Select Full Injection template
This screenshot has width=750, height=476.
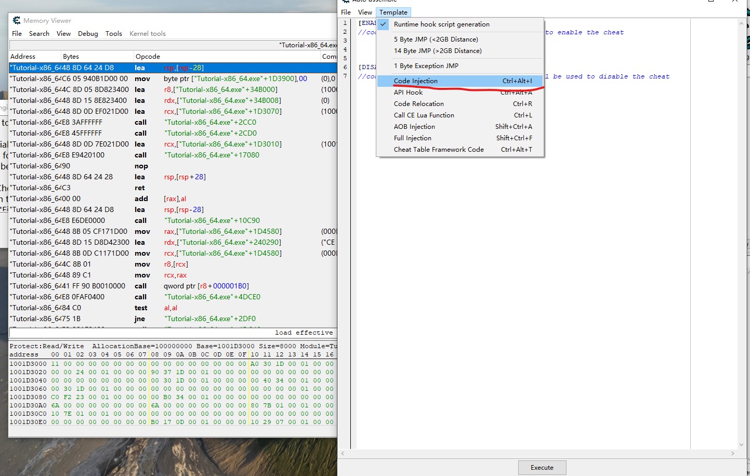coord(460,138)
